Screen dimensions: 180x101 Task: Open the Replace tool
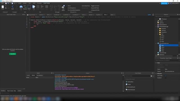click(25, 7)
